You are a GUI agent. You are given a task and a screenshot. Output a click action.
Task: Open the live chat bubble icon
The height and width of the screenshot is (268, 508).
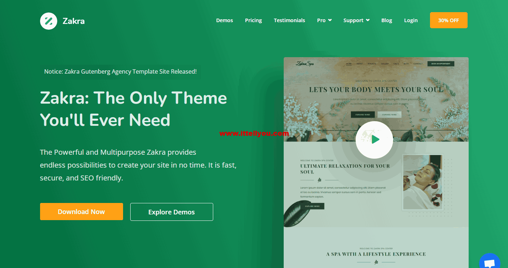489,263
